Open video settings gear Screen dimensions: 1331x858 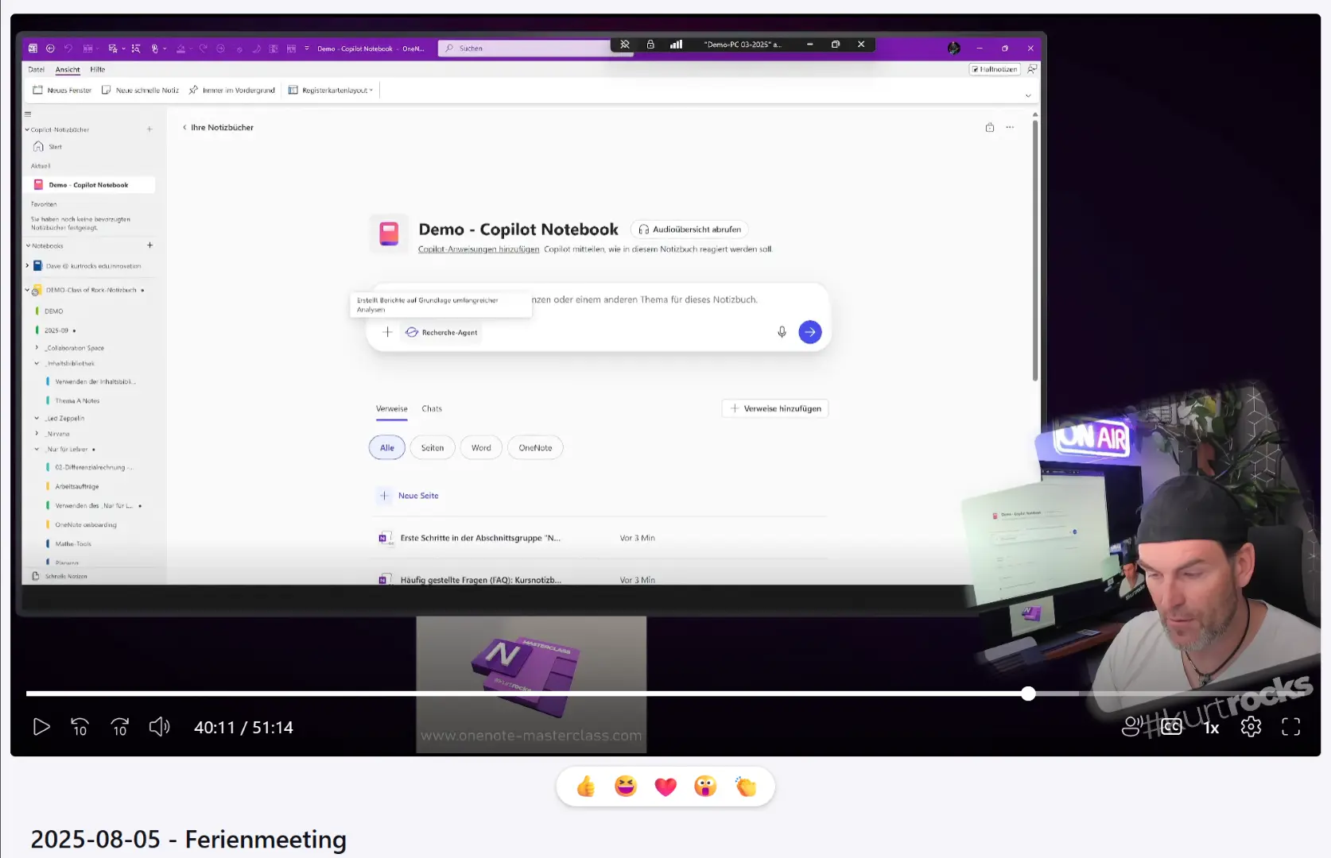(1251, 727)
